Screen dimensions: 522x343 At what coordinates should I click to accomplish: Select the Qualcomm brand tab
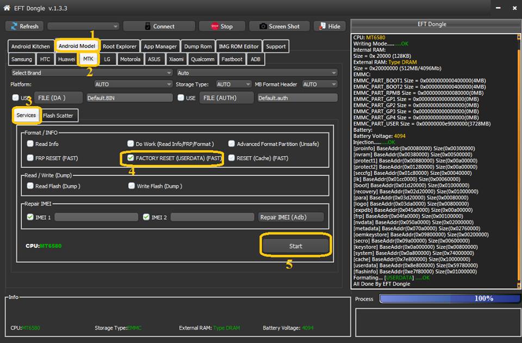202,59
